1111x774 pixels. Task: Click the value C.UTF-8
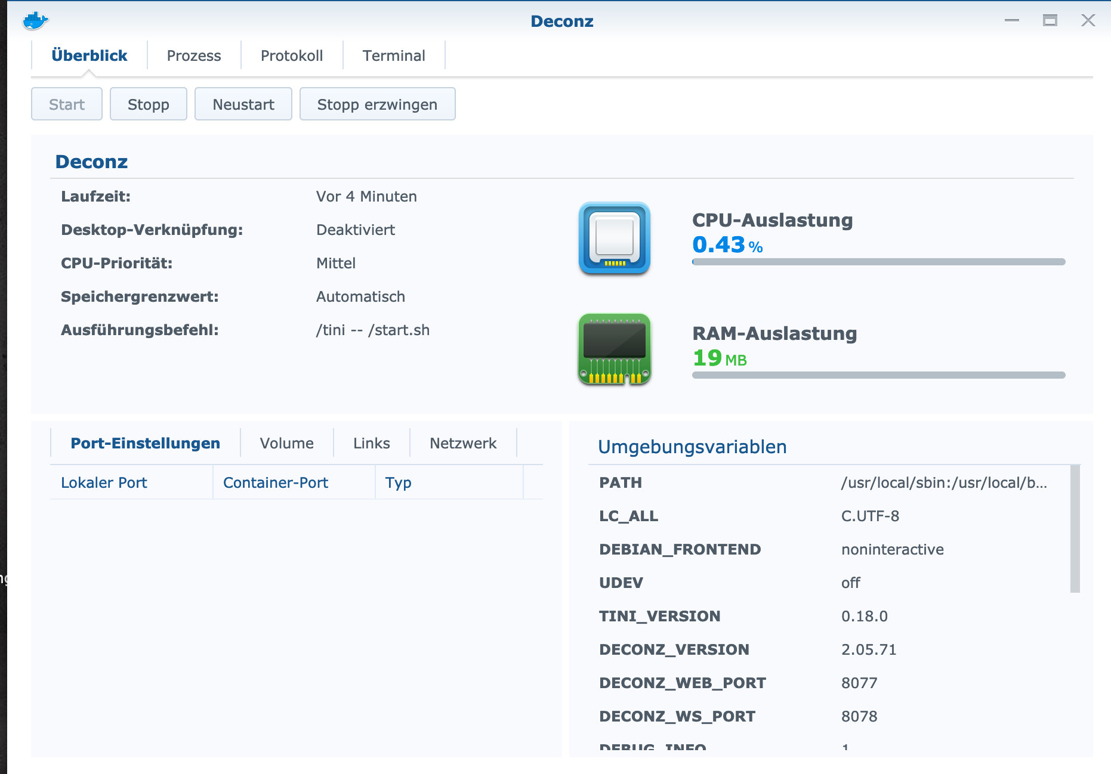870,516
